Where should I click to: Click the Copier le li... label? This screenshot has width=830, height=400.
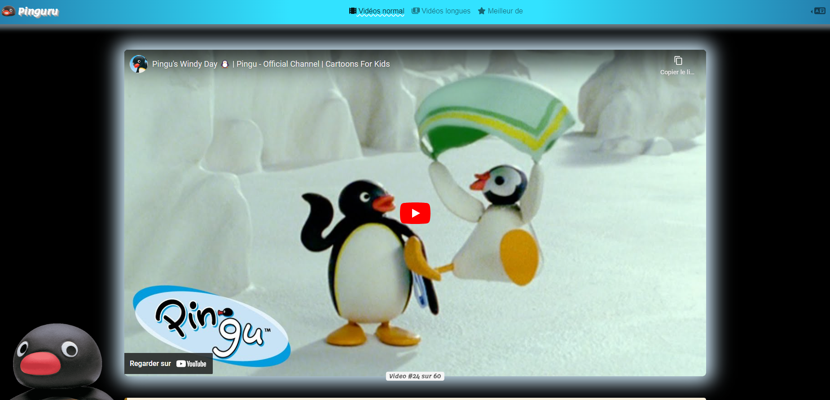677,72
